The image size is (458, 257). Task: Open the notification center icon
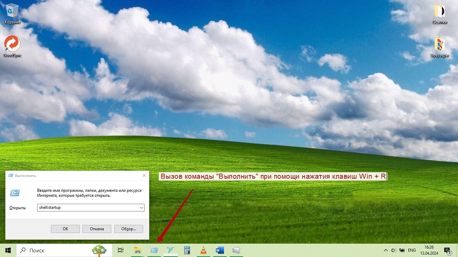(447, 250)
